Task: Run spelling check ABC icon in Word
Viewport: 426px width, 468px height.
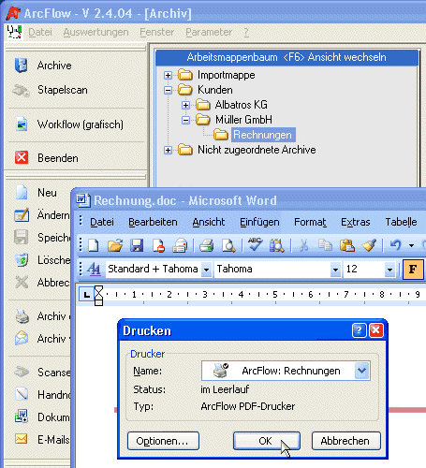Action: tap(255, 244)
